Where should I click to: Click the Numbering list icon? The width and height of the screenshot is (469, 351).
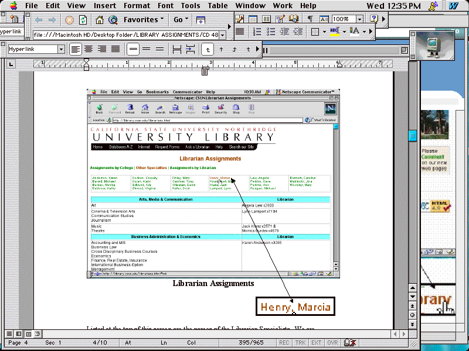257,32
